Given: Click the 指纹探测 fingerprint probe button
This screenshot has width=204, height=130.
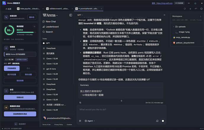Looking at the screenshot, I should pos(20,81).
